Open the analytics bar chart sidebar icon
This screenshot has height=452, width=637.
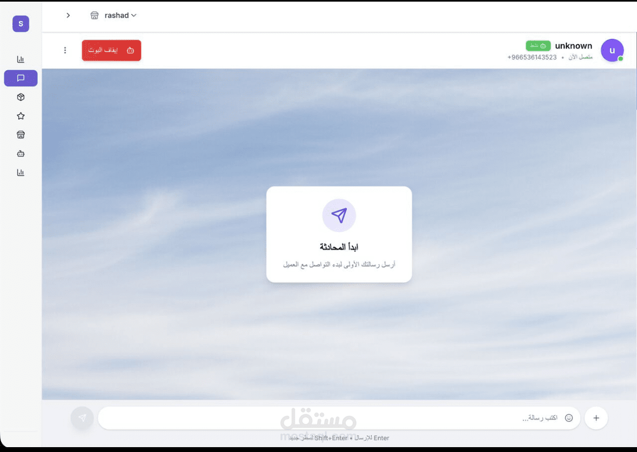(21, 59)
